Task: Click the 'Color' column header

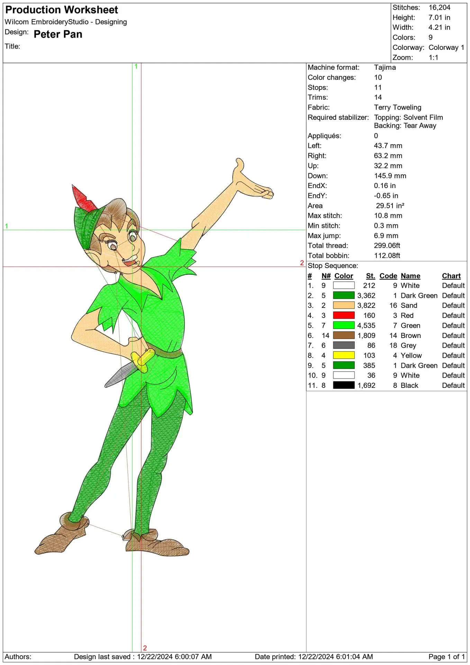Action: (344, 276)
